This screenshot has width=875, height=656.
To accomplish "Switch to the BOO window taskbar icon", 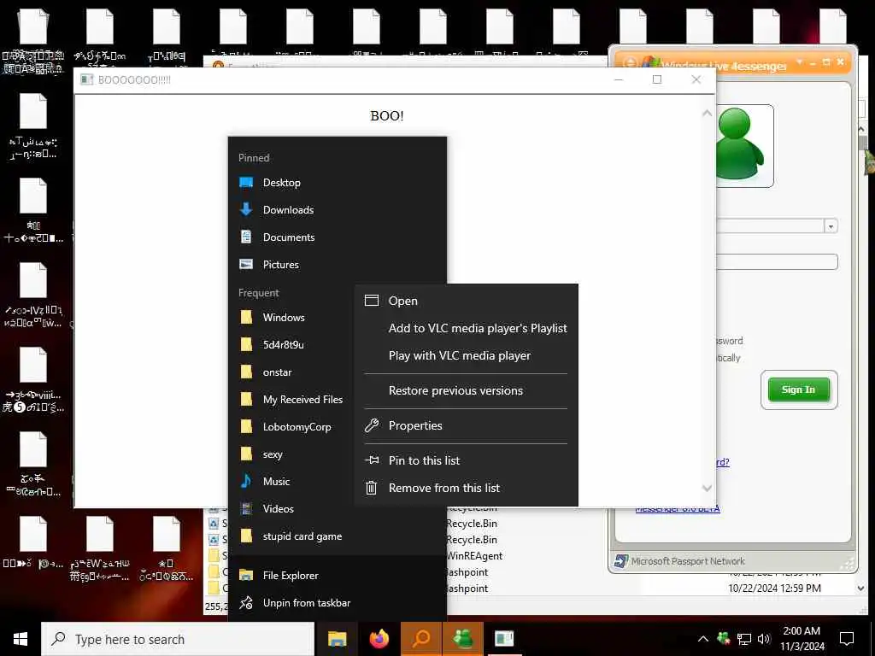I will coord(504,639).
